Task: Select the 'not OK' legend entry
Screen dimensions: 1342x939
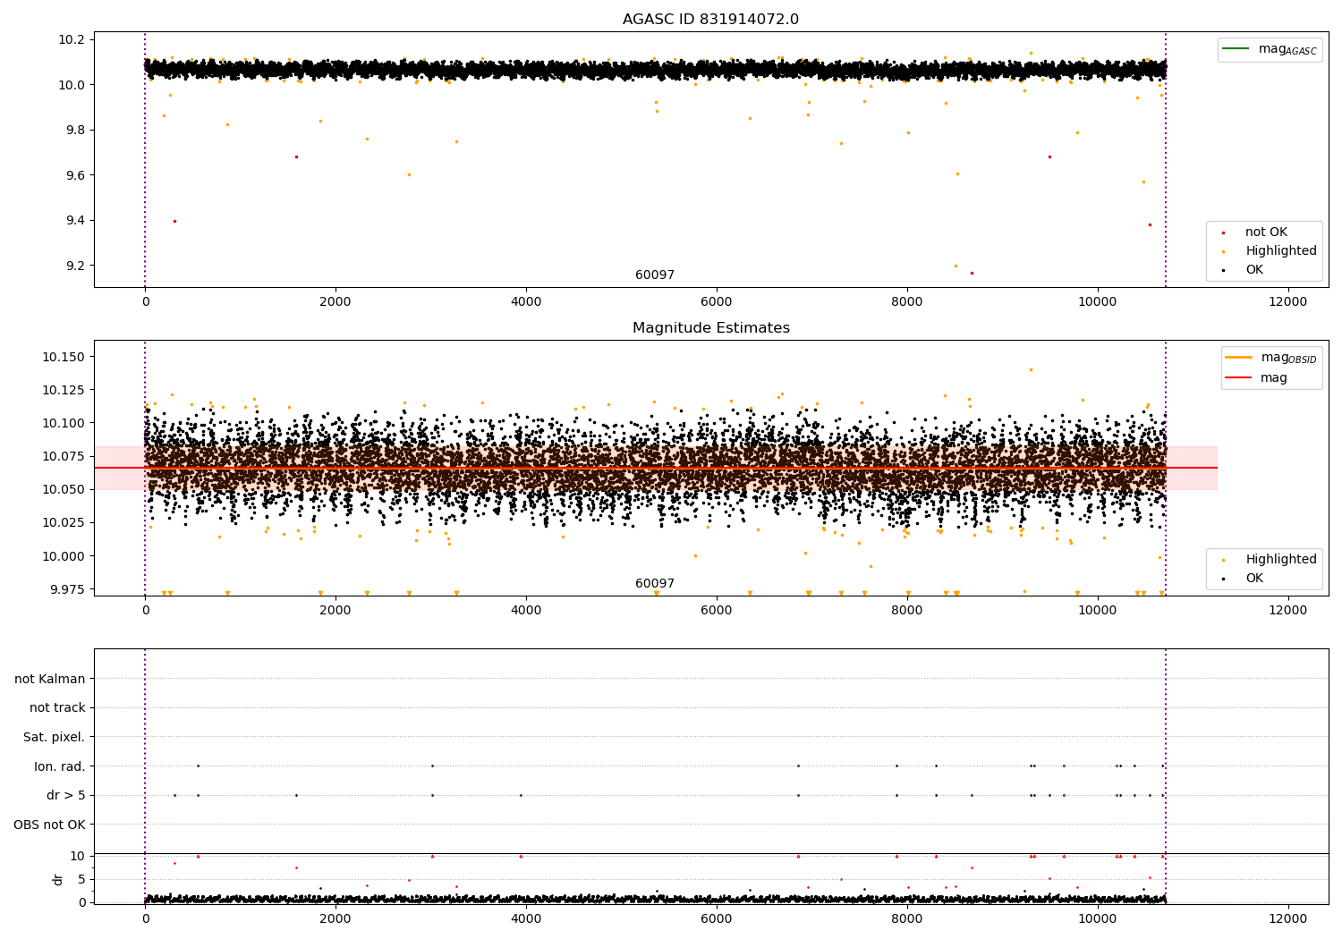Action: (1266, 233)
